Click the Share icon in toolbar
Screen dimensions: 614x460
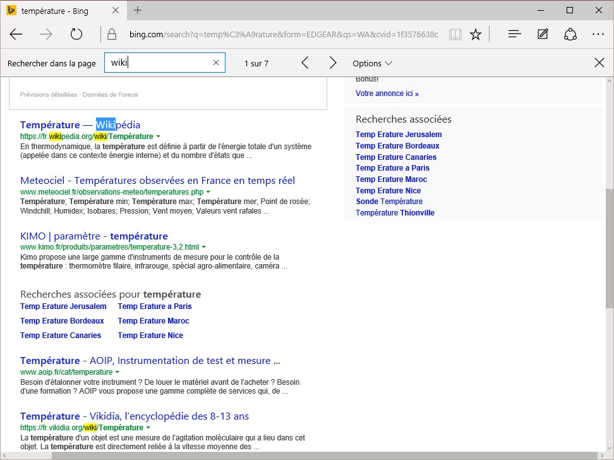[570, 34]
